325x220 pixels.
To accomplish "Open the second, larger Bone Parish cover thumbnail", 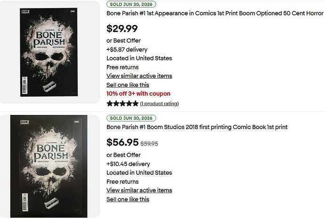I will 49,166.
